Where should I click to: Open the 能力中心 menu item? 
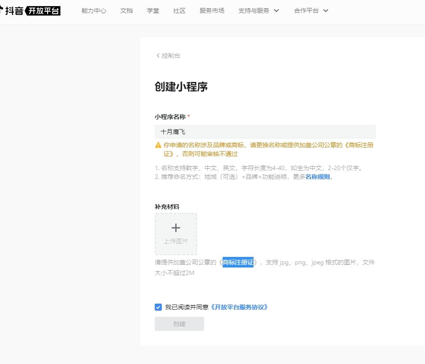(94, 11)
